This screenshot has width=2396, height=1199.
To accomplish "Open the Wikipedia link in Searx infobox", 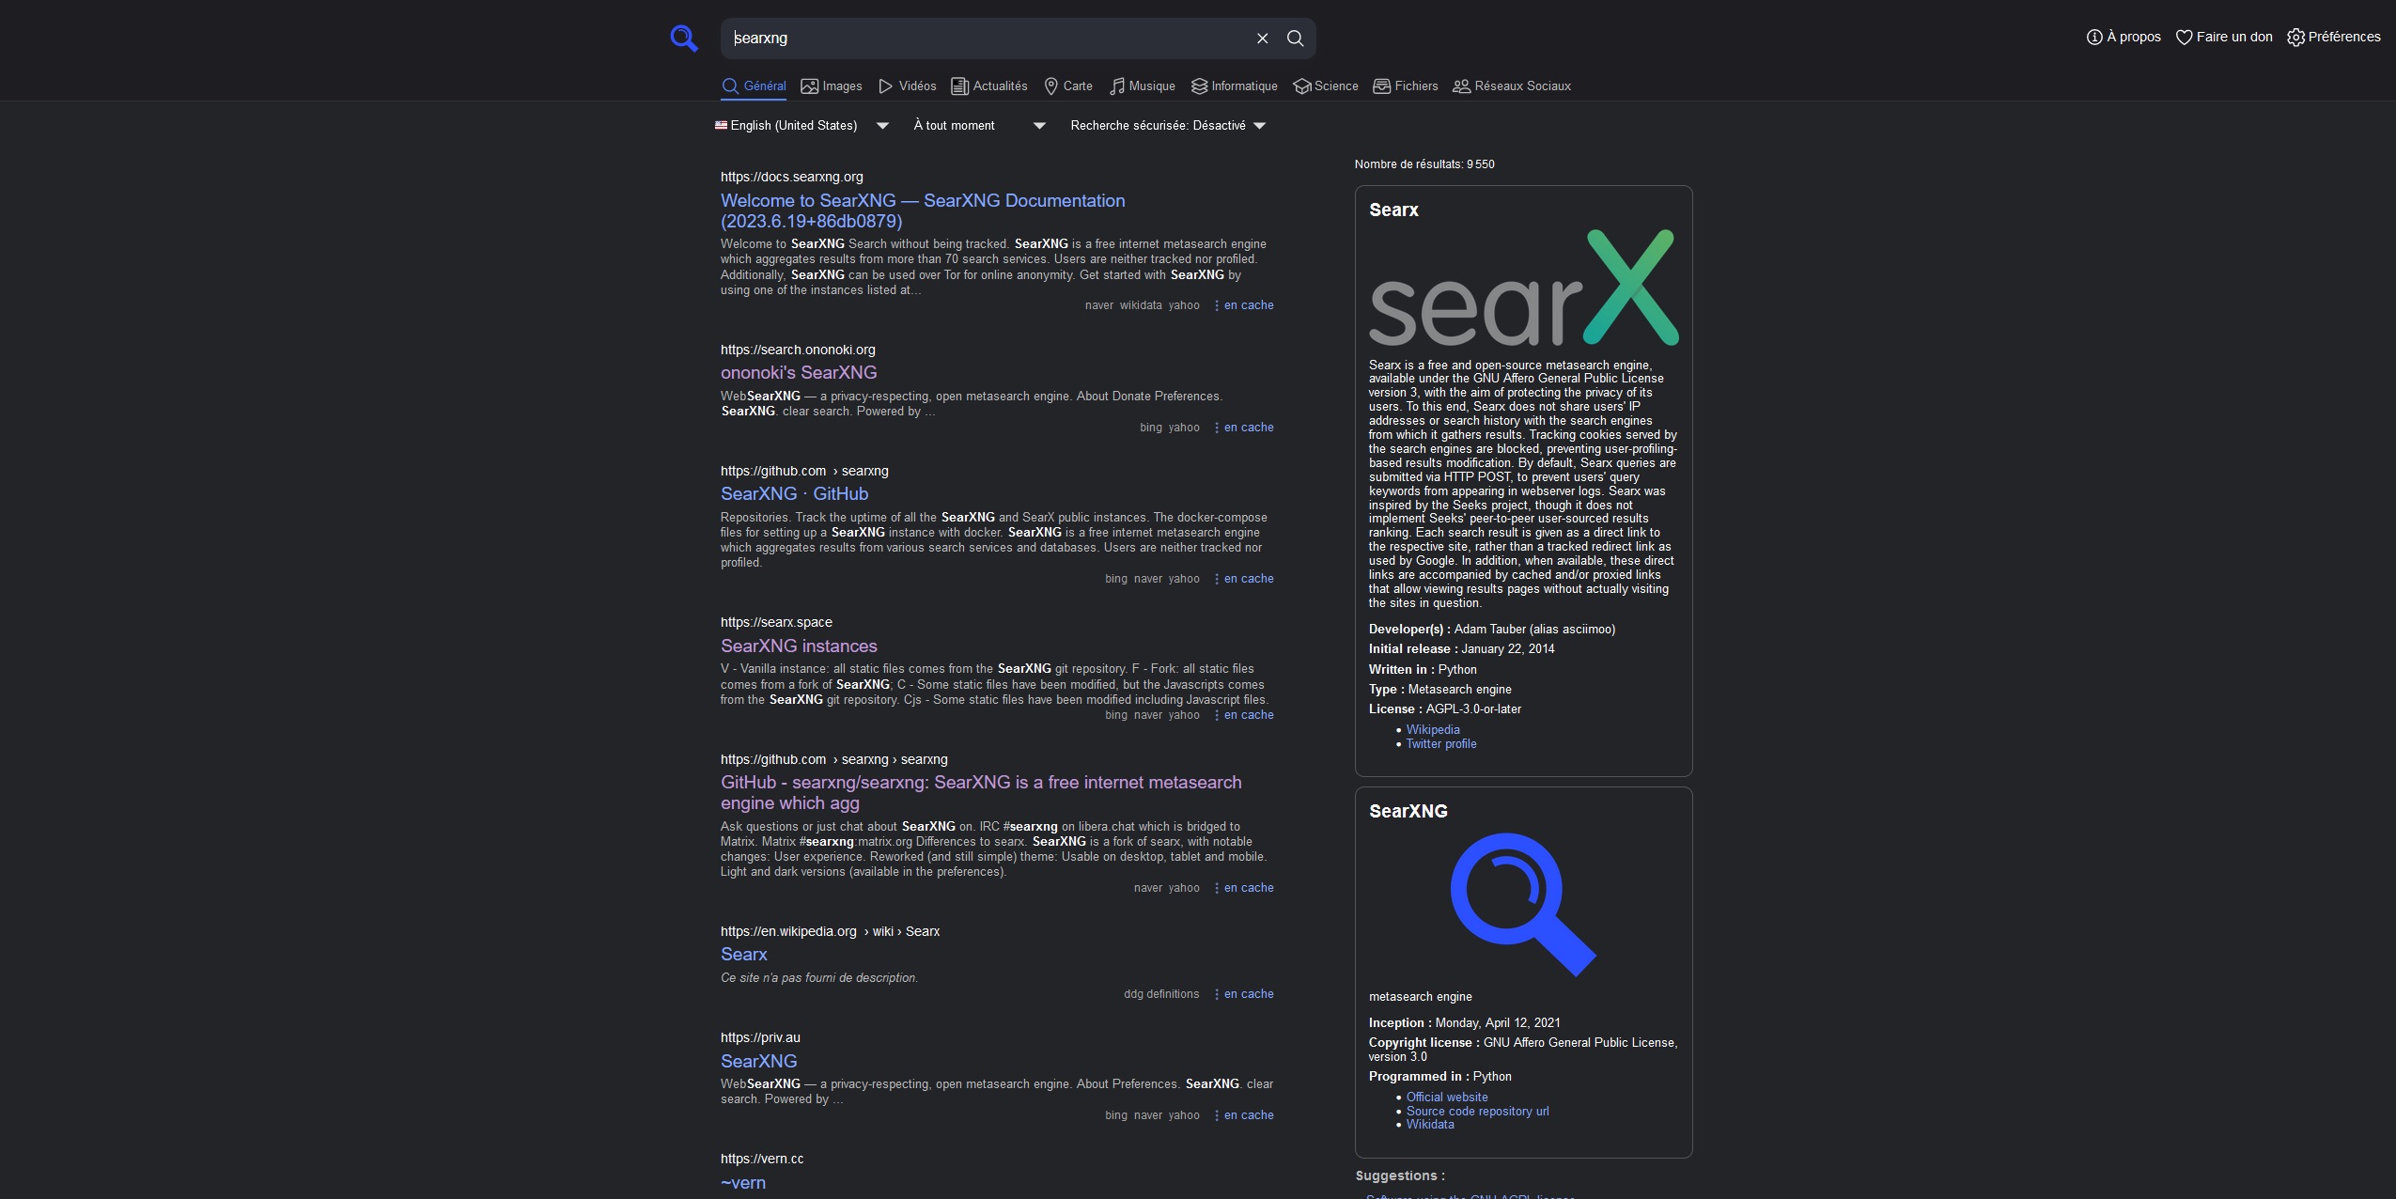I will click(1432, 730).
